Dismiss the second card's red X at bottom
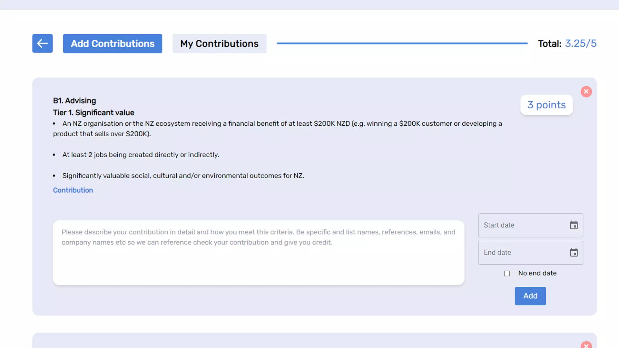The image size is (619, 348). click(x=586, y=345)
